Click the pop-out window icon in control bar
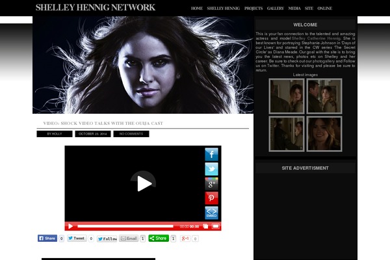Image resolution: width=390 pixels, height=260 pixels. [205, 226]
